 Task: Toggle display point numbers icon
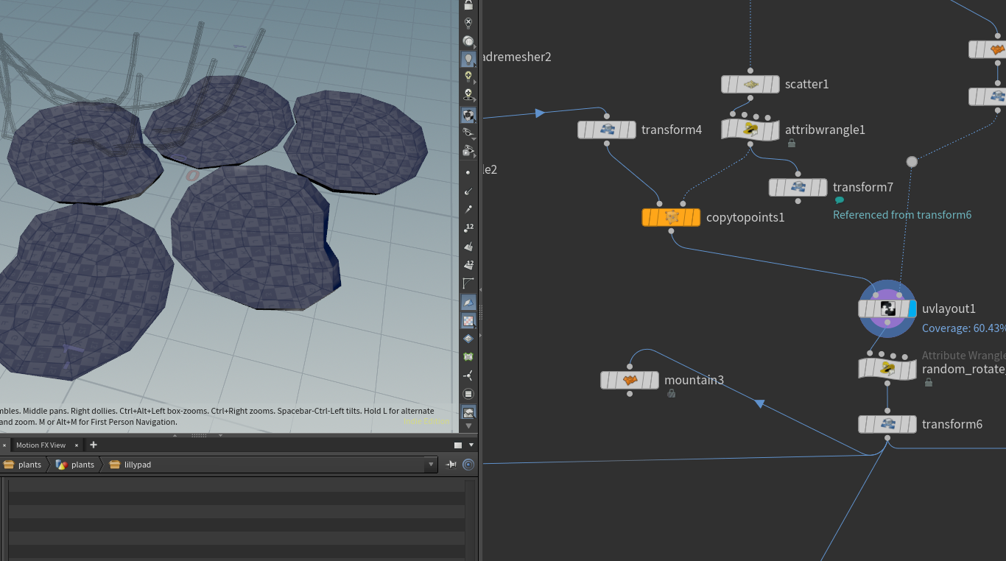tap(468, 227)
